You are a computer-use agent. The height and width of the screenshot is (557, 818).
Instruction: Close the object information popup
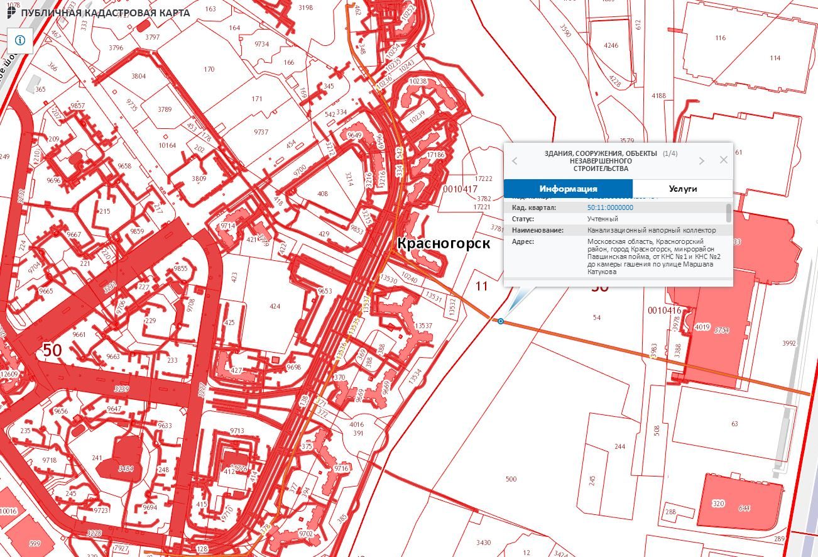tap(723, 160)
